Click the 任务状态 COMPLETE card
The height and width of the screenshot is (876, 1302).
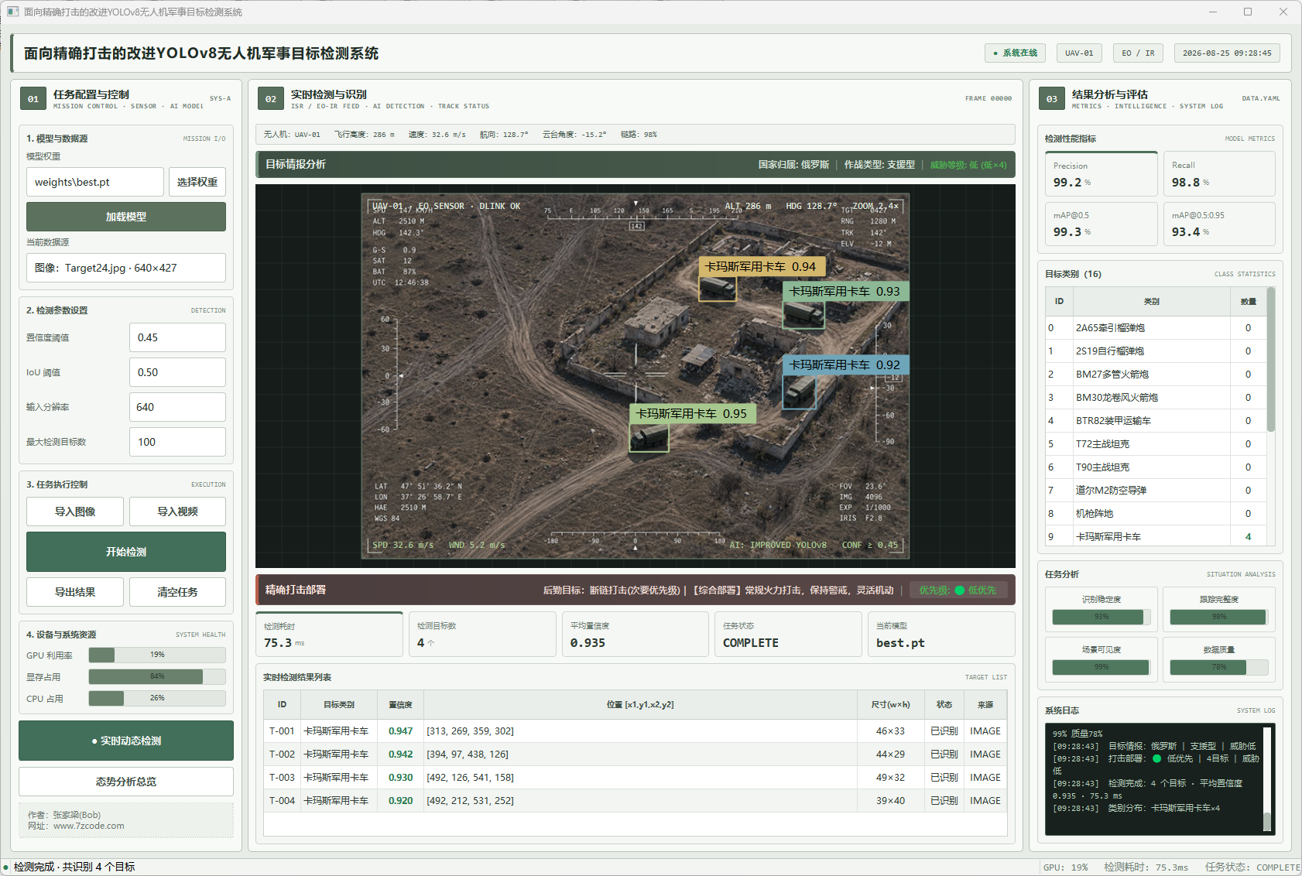788,635
